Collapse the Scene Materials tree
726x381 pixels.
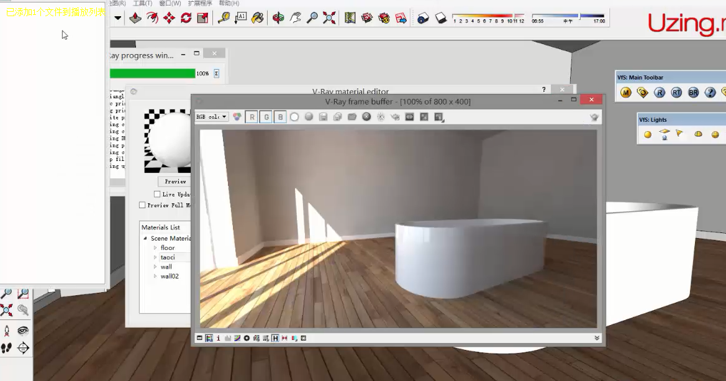(145, 239)
